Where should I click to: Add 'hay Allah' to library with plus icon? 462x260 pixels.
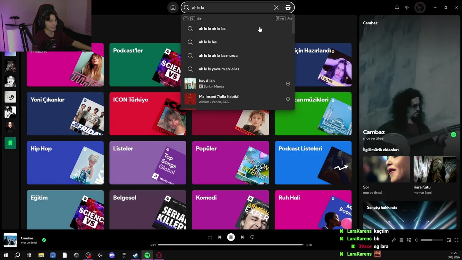click(x=288, y=83)
